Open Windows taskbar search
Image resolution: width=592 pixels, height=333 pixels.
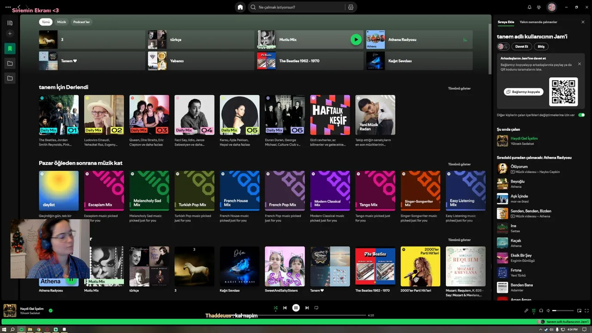coord(12,329)
